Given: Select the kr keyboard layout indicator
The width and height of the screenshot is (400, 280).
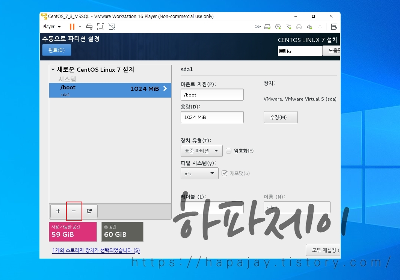Looking at the screenshot, I should 300,51.
